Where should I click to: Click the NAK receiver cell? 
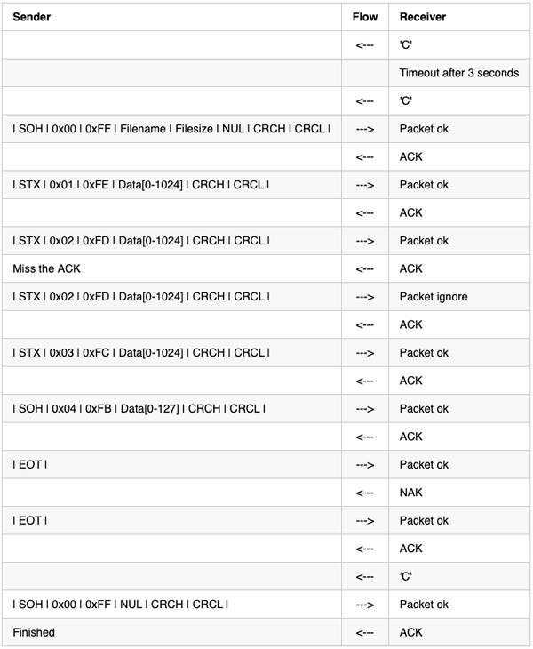pos(410,493)
